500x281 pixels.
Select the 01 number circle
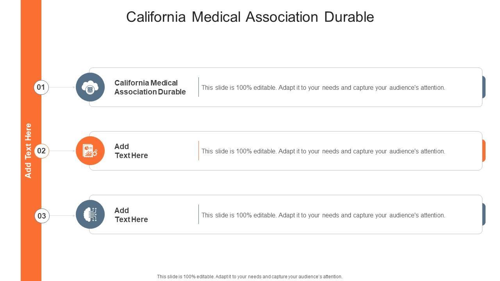click(41, 87)
